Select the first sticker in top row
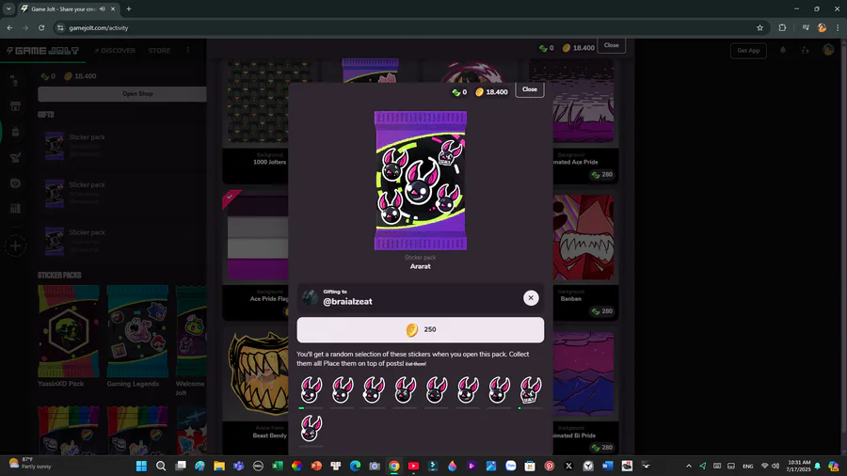Viewport: 847px width, 476px height. pos(312,389)
